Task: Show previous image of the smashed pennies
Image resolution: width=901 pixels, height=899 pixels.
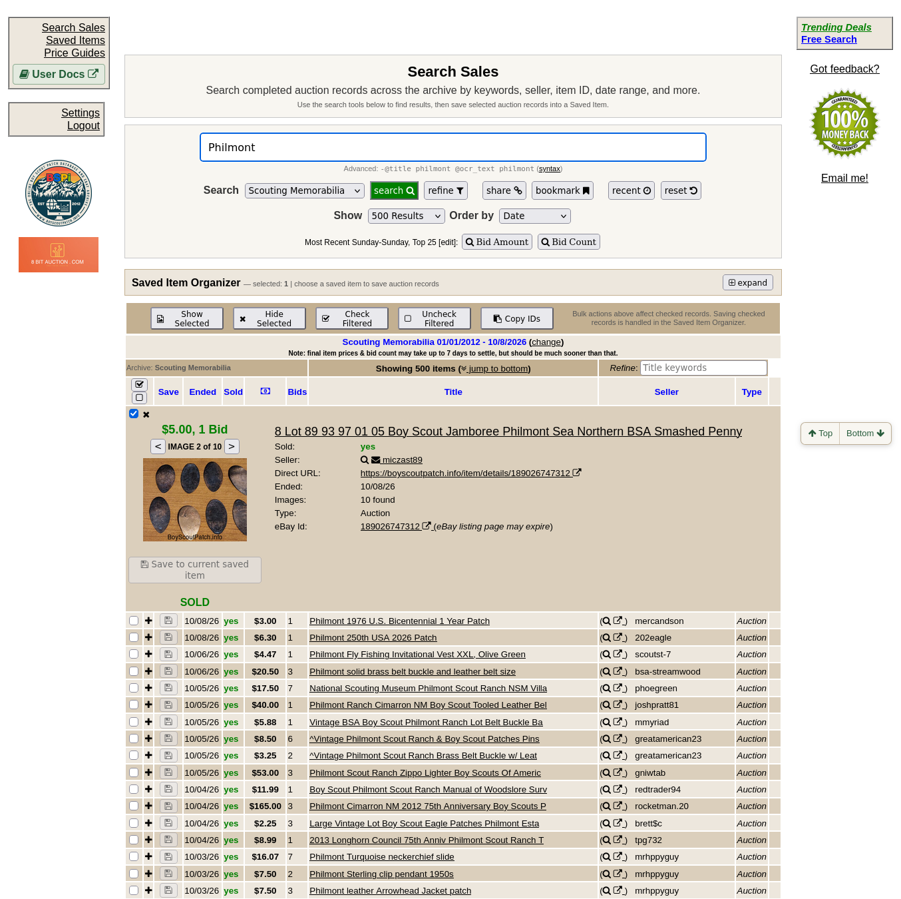Action: coord(158,447)
